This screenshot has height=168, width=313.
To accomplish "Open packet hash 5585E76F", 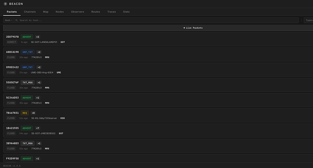I will [12, 83].
